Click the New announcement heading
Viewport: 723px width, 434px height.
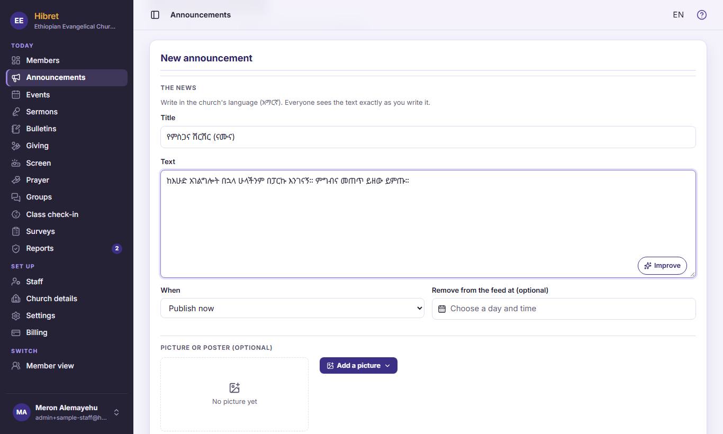[206, 58]
